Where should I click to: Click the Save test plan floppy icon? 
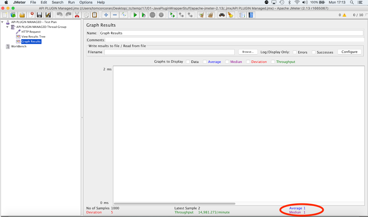coord(39,15)
